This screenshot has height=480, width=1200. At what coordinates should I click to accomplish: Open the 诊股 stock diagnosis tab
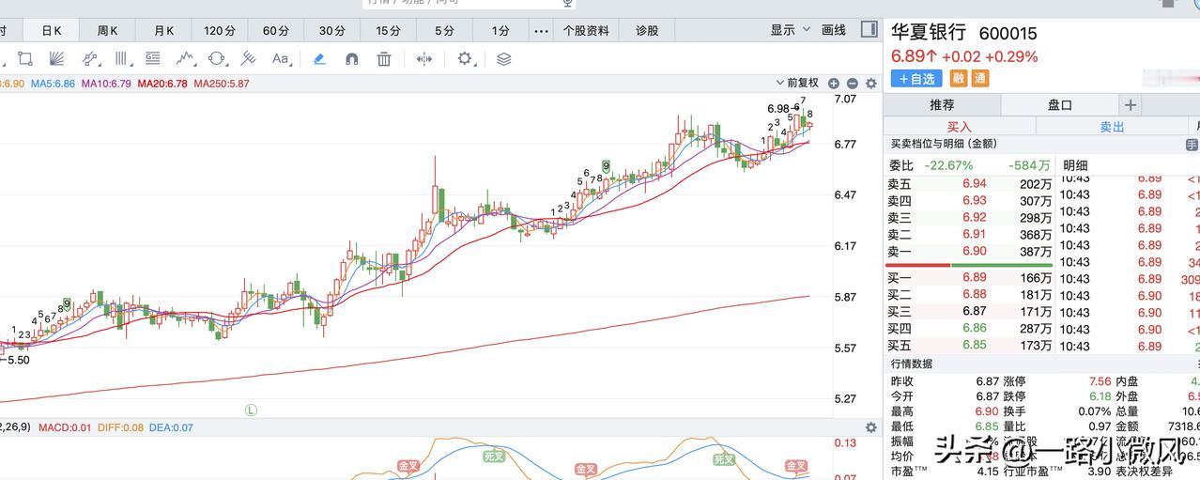click(647, 31)
